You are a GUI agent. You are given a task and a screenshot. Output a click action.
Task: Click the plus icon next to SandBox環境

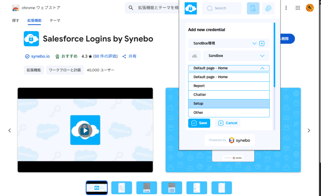(262, 44)
